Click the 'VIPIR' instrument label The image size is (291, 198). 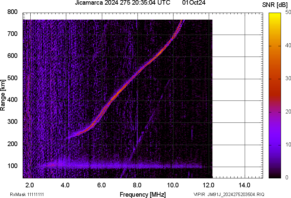[199, 194]
